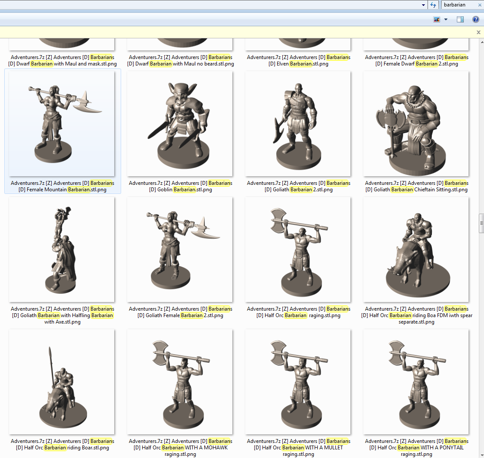This screenshot has width=484, height=458.
Task: Select Goliath Barbarian with Halfling thumbnail
Action: point(62,249)
